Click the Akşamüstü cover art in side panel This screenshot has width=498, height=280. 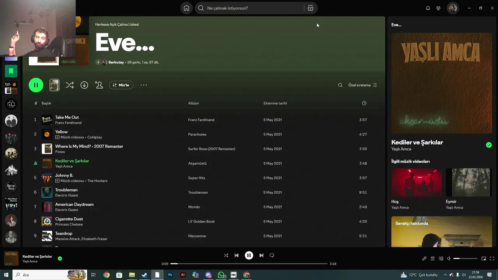click(x=442, y=83)
